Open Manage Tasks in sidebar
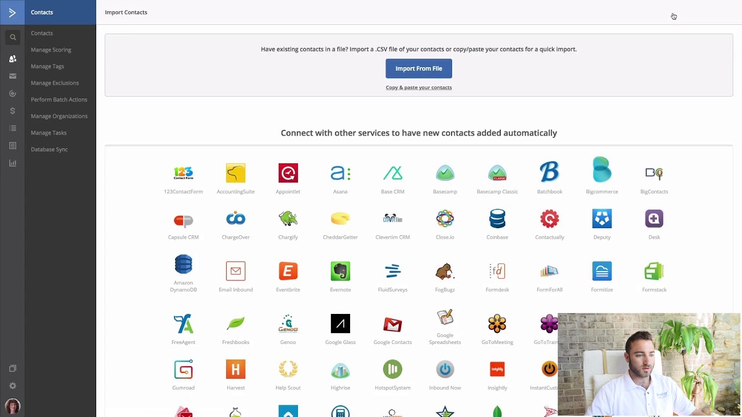The image size is (742, 417). click(x=49, y=133)
